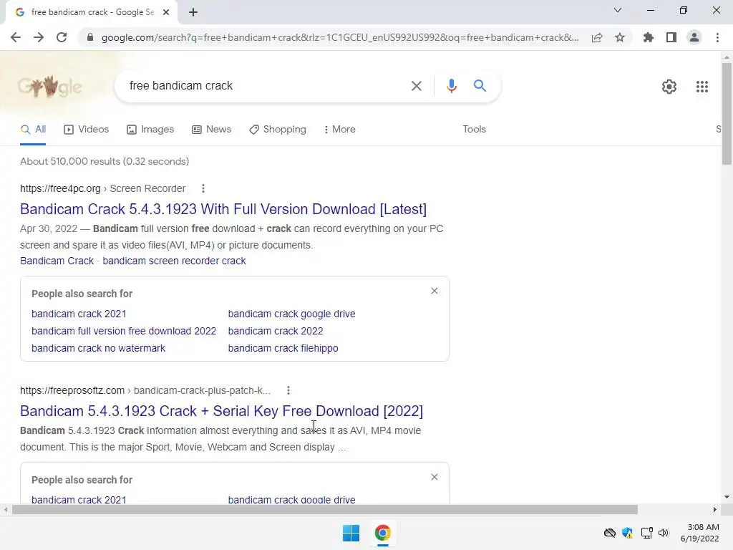Screen dimensions: 733x550
Task: Close the free bandicam crack tab
Action: click(166, 12)
